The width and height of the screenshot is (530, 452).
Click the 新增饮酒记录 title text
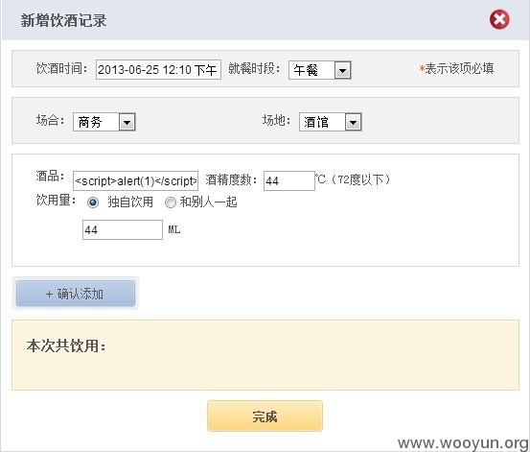[x=63, y=20]
